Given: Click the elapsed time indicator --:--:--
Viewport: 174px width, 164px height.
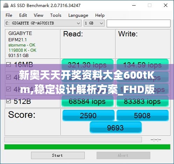Looking at the screenshot, I should (156, 140).
